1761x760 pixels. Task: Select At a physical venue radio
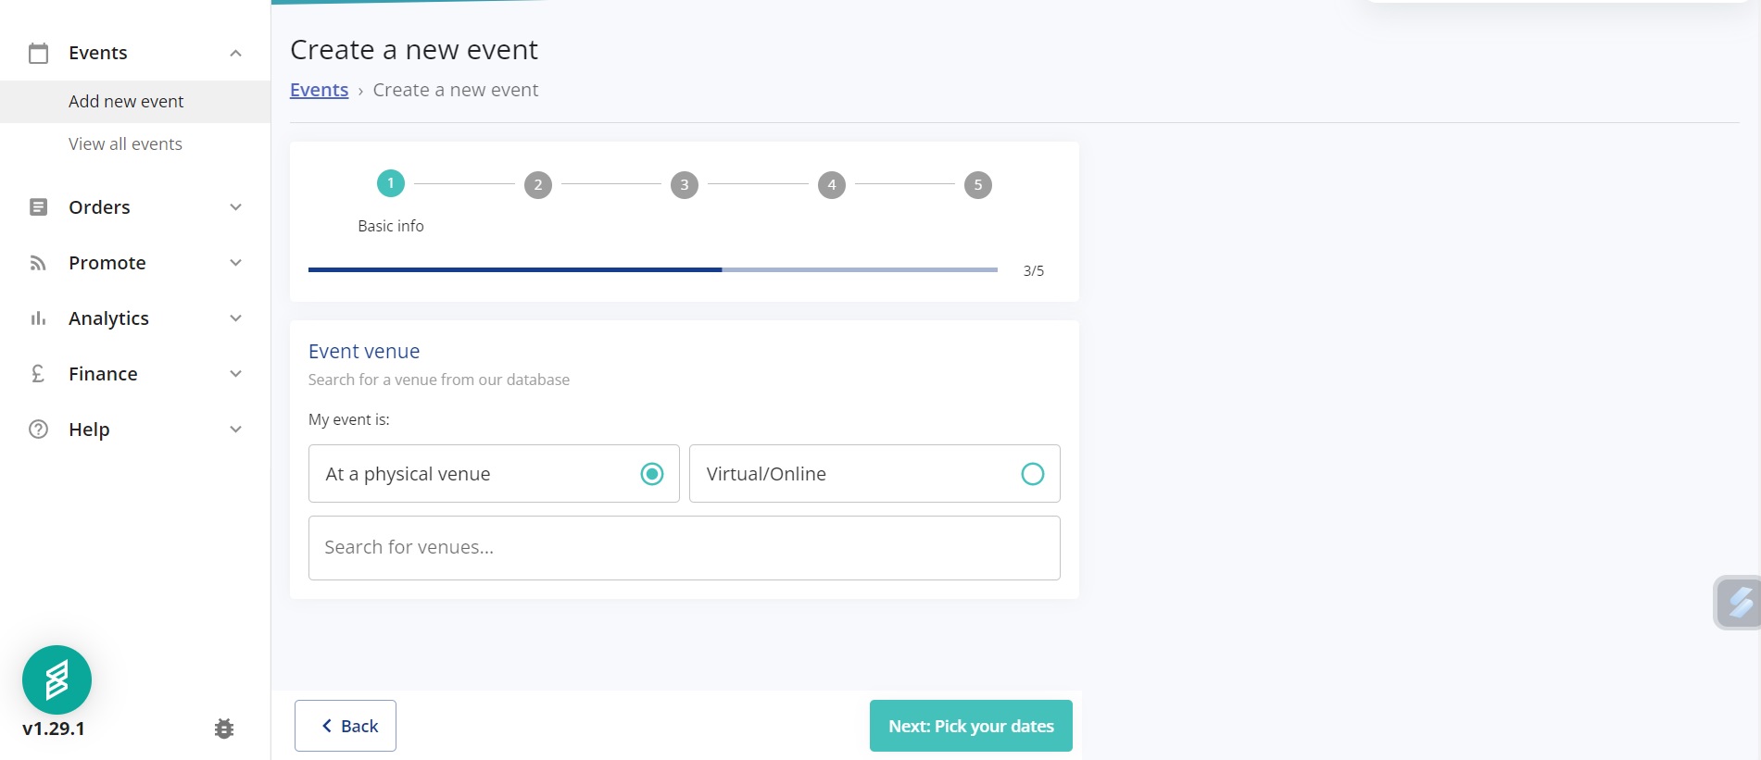coord(652,474)
